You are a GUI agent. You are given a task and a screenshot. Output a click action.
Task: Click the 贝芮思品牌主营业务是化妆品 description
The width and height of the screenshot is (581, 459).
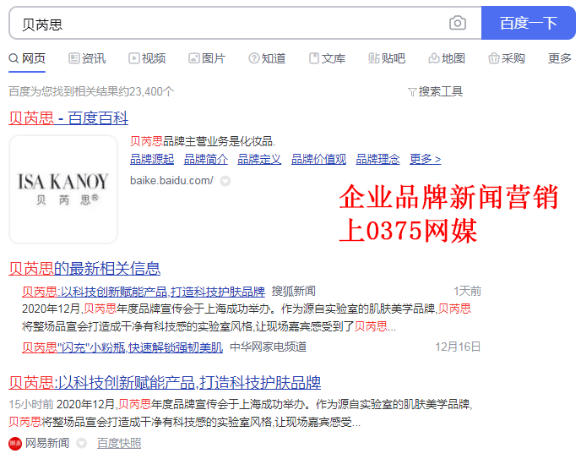click(203, 141)
